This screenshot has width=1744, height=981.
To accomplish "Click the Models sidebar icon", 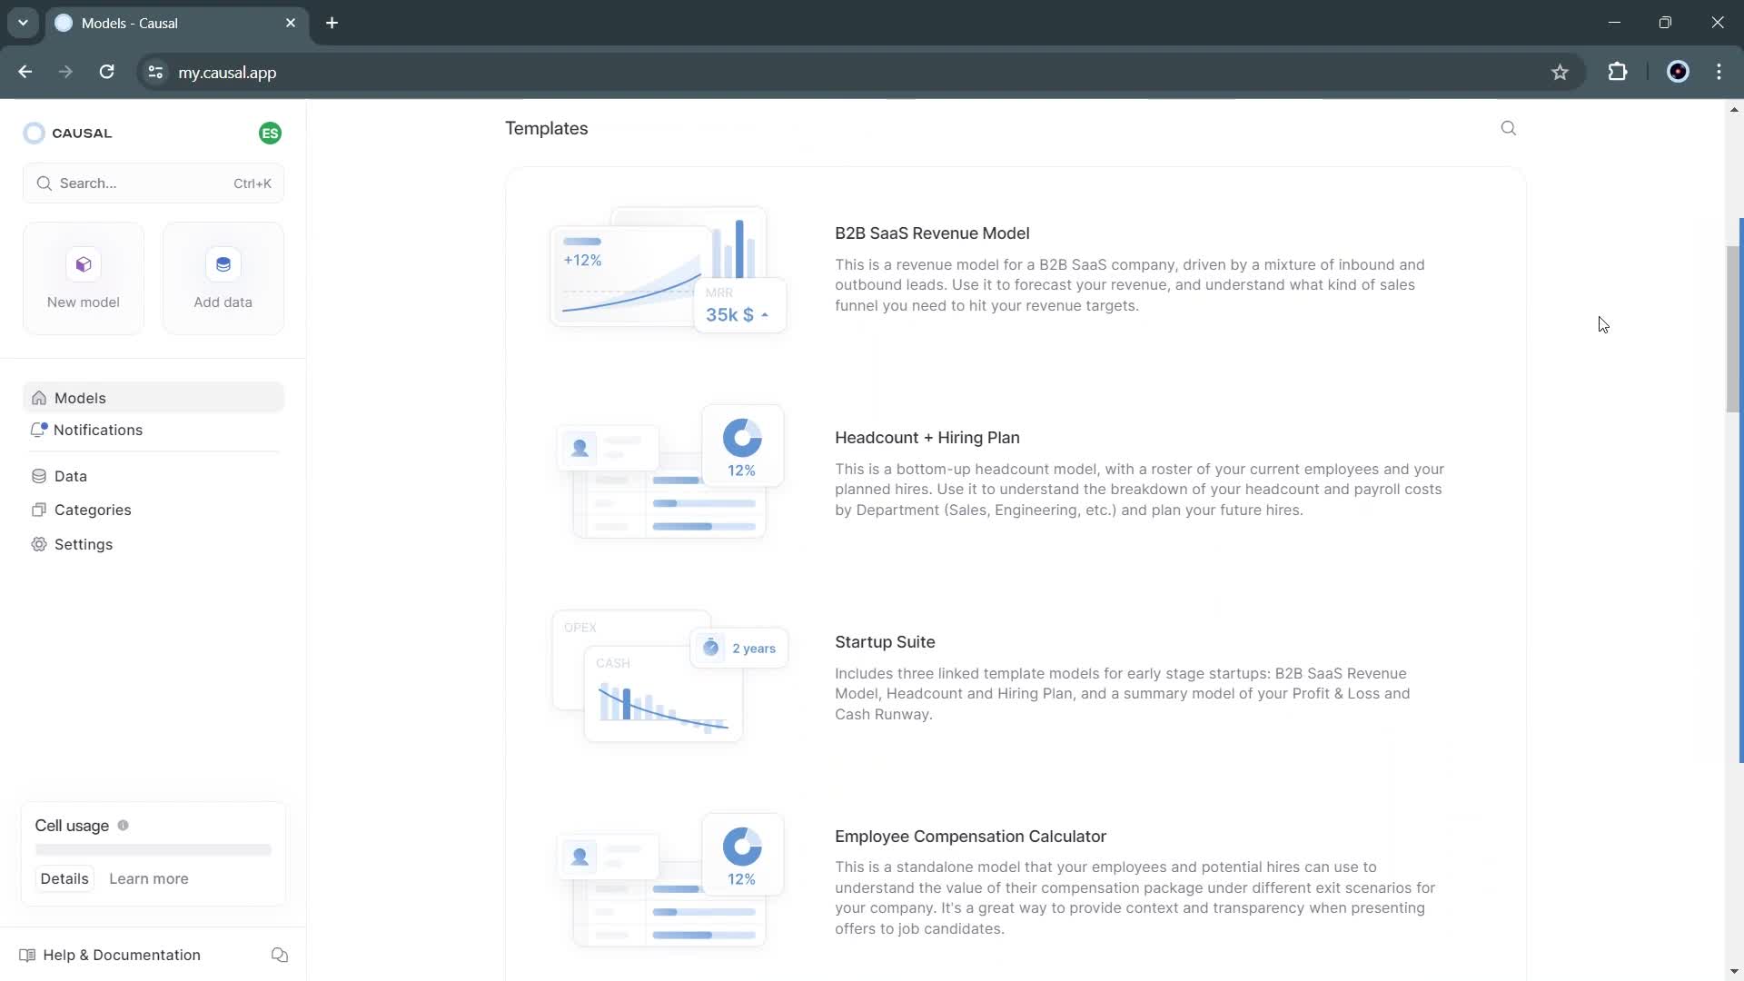I will point(40,396).
